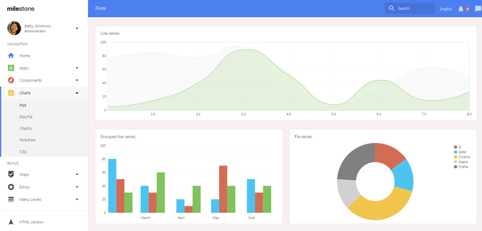Collapse the Charts submenu arrow

(77, 93)
